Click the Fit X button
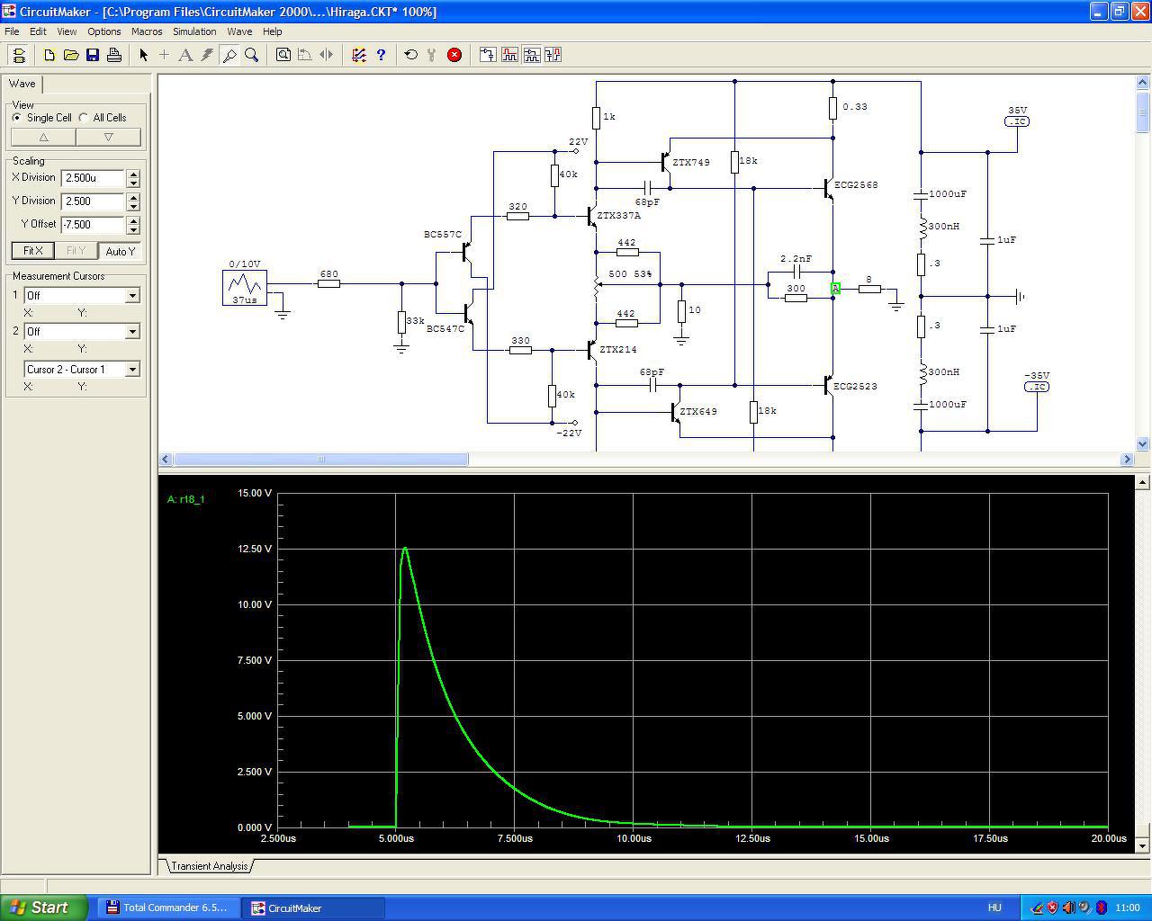1152x921 pixels. click(x=32, y=251)
